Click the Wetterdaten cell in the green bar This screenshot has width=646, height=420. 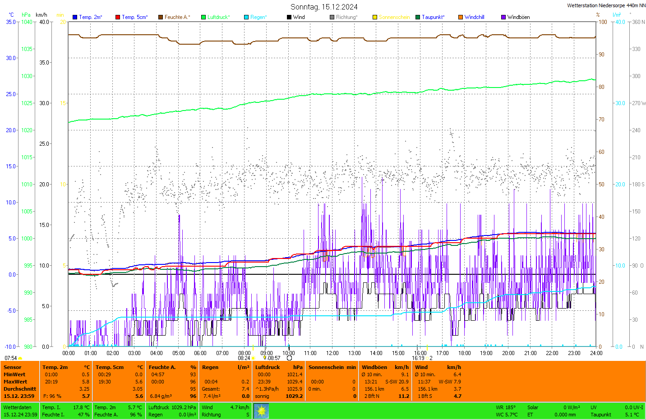pyautogui.click(x=17, y=407)
